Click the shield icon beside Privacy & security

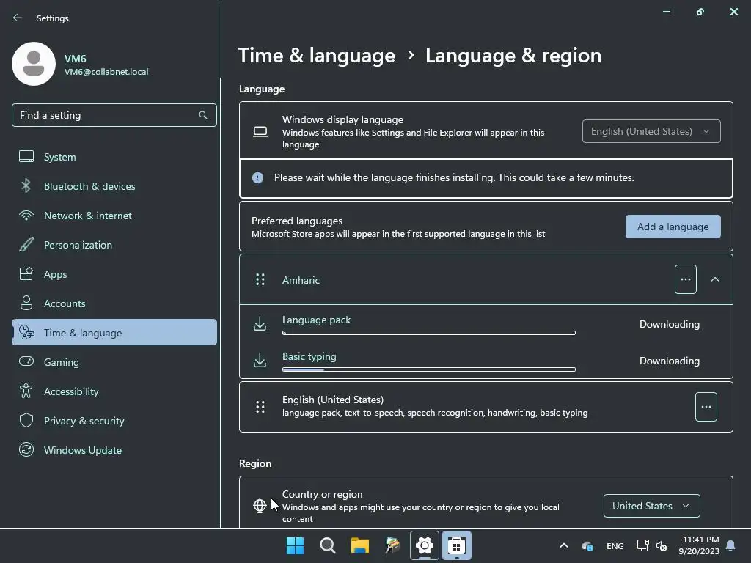26,420
